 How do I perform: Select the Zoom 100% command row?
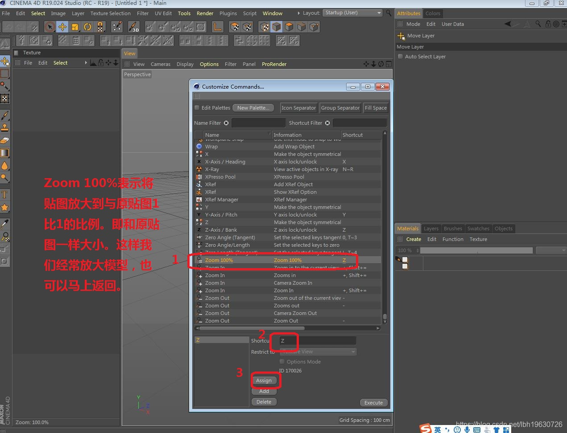tap(288, 260)
